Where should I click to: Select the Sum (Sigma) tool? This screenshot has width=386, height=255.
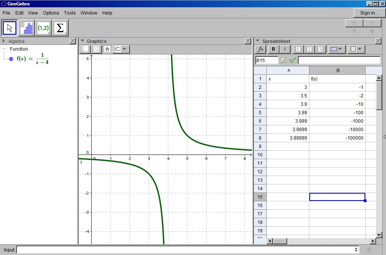point(60,28)
